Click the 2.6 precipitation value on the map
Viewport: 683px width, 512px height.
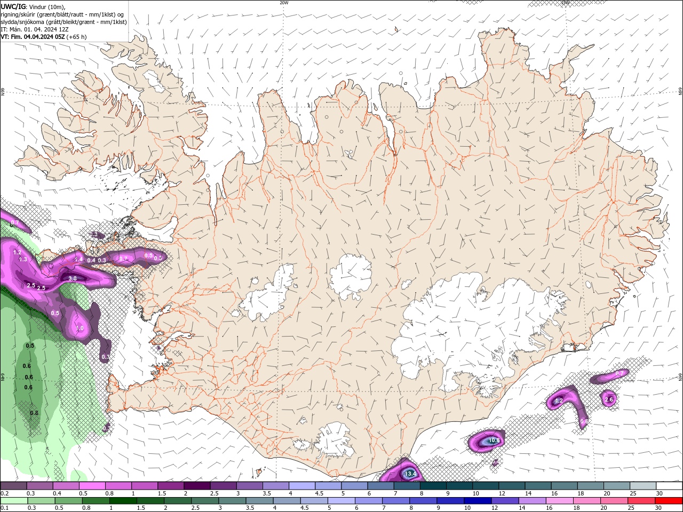click(610, 399)
